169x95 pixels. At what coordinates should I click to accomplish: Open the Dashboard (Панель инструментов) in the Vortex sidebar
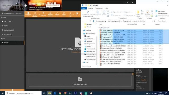tap(12, 13)
